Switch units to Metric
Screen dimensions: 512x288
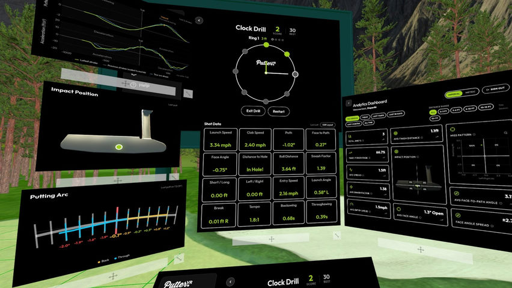(471, 92)
